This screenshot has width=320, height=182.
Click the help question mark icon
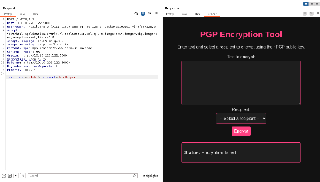tap(4, 176)
